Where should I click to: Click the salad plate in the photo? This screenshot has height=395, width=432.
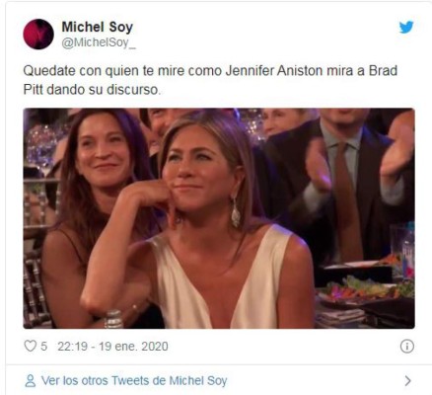[x=365, y=289]
